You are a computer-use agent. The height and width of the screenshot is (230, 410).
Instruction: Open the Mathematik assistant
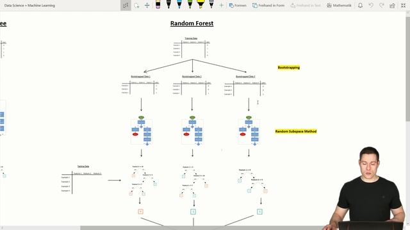pos(339,5)
